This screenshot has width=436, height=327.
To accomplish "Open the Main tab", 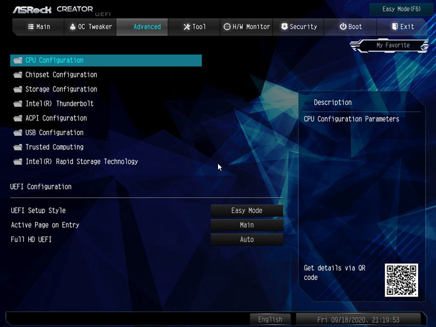I will 39,27.
